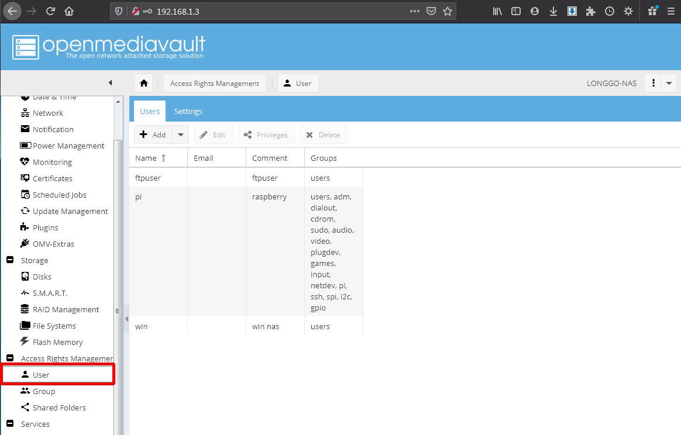Select User in Access Rights Management
Viewport: 681px width, 435px height.
58,375
